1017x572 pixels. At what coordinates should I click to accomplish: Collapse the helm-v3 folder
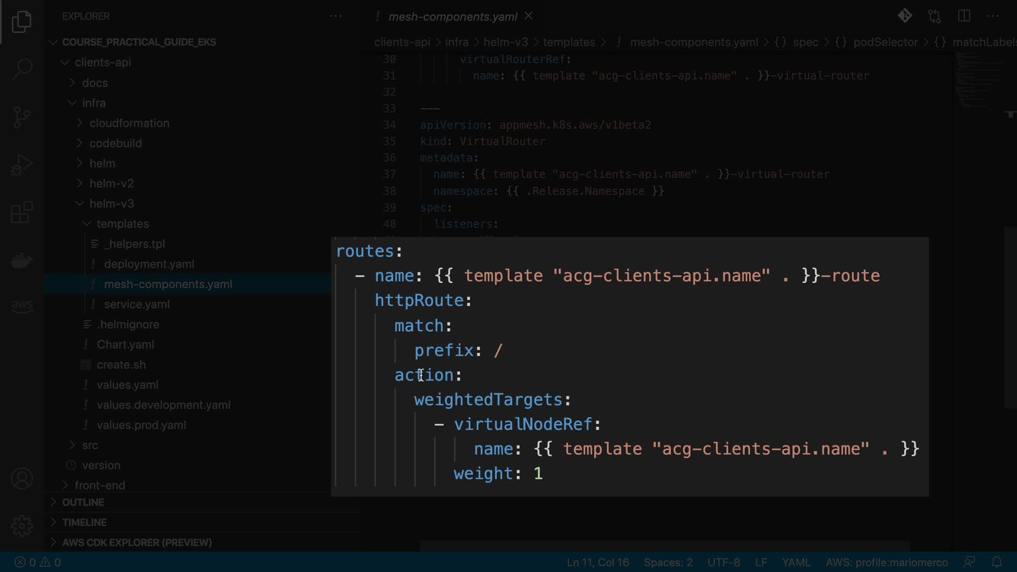(x=111, y=203)
